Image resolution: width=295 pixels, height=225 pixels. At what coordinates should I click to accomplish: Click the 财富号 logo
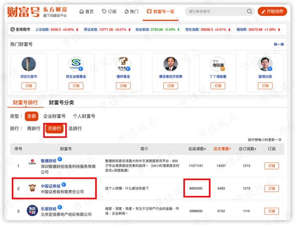tap(23, 12)
